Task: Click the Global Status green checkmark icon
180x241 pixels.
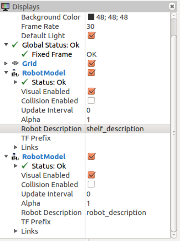Action: (x=15, y=45)
